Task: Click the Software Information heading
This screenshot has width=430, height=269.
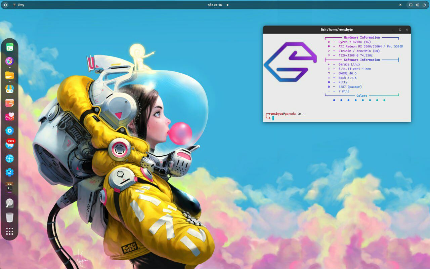Action: pyautogui.click(x=362, y=60)
